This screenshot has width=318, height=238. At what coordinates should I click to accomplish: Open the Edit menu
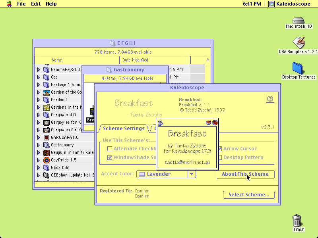coord(36,4)
